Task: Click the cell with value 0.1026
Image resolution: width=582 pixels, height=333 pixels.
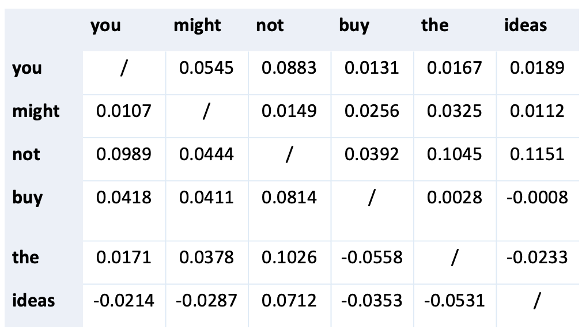Action: (x=289, y=258)
